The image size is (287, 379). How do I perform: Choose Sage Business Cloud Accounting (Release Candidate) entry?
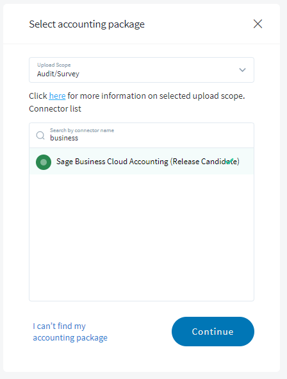click(x=142, y=161)
